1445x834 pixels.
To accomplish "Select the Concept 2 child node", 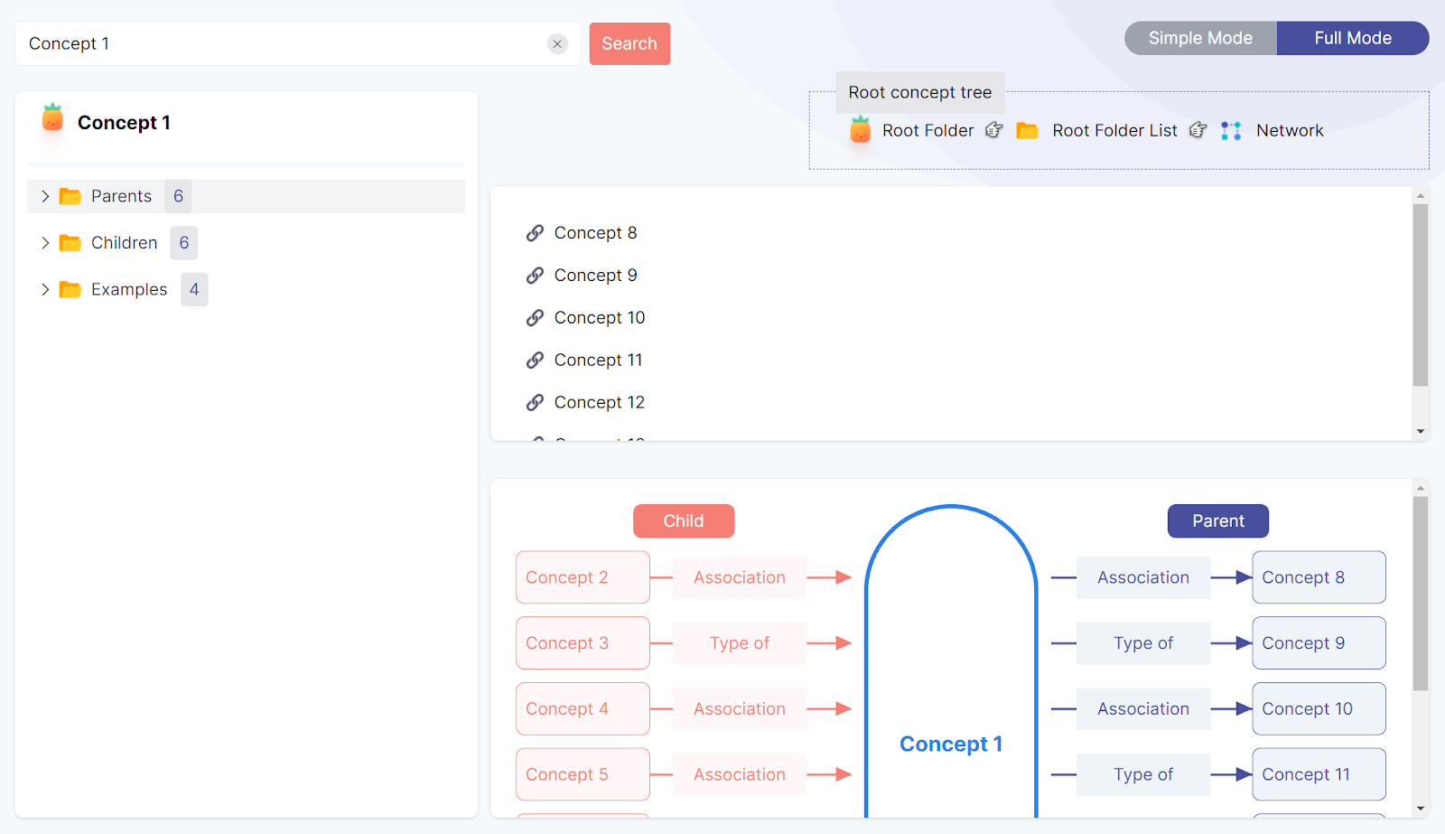I will pyautogui.click(x=583, y=577).
